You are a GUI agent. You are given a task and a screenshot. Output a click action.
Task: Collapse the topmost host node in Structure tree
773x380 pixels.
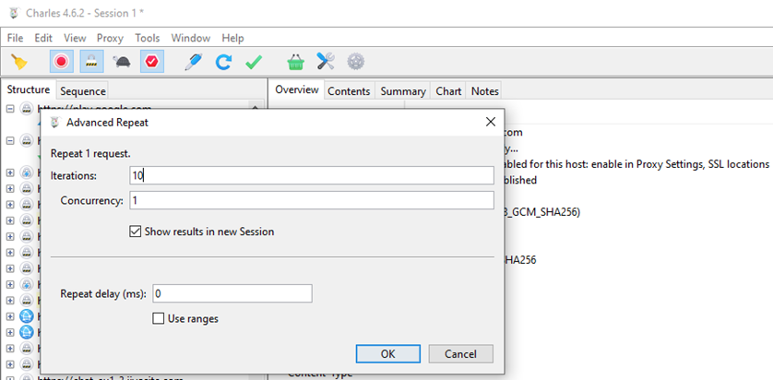[10, 108]
